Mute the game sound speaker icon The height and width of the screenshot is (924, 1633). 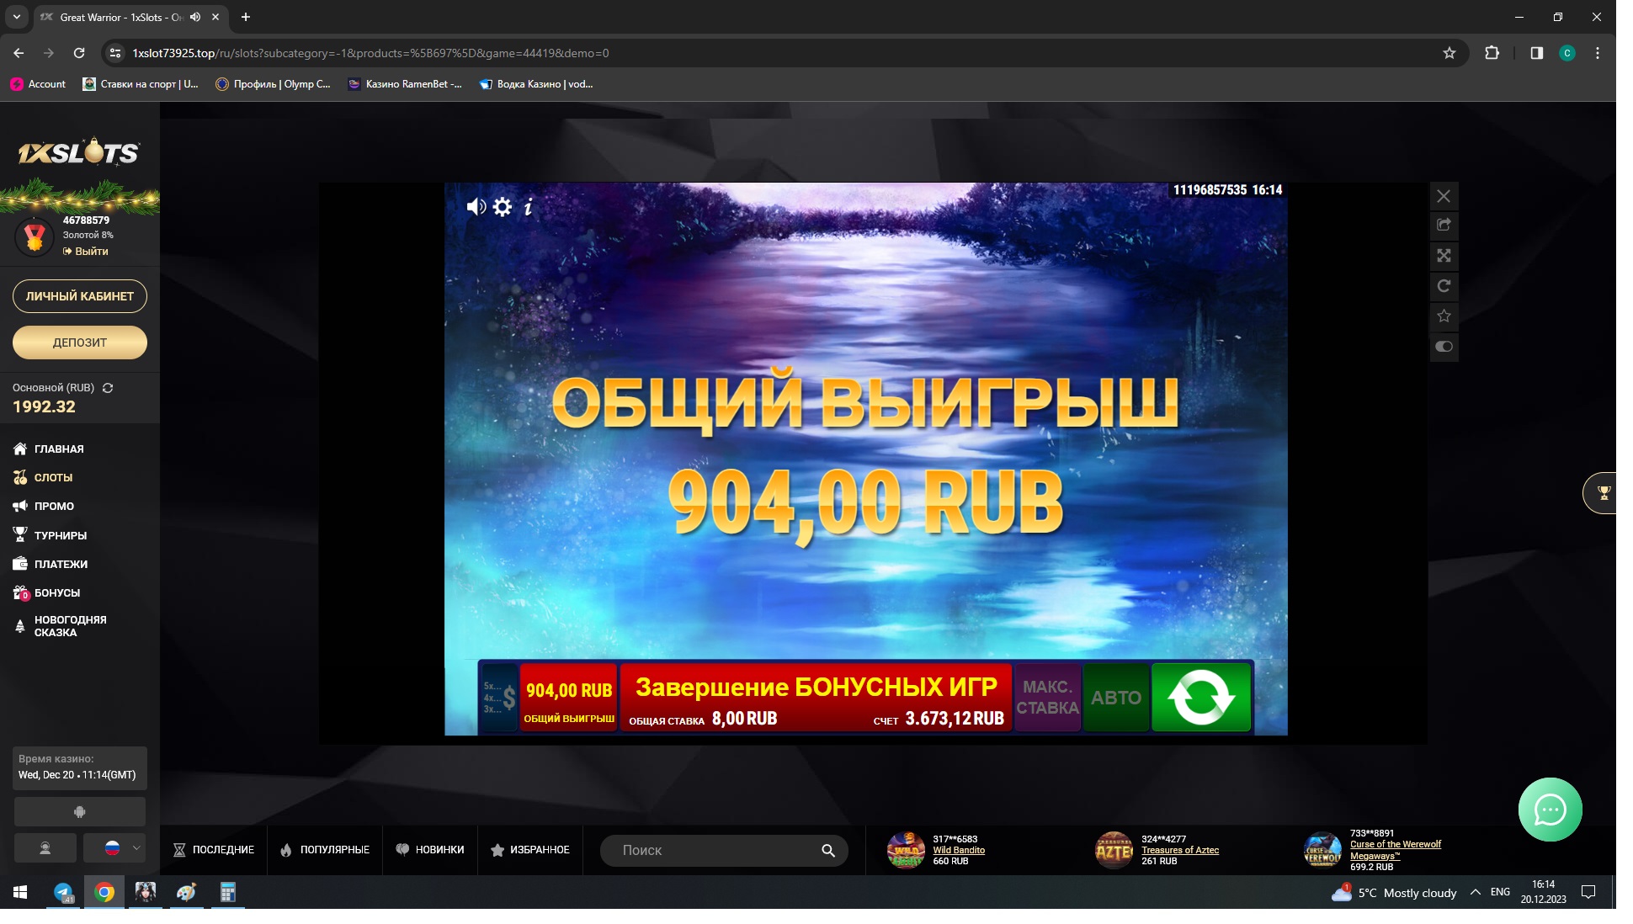(x=476, y=207)
